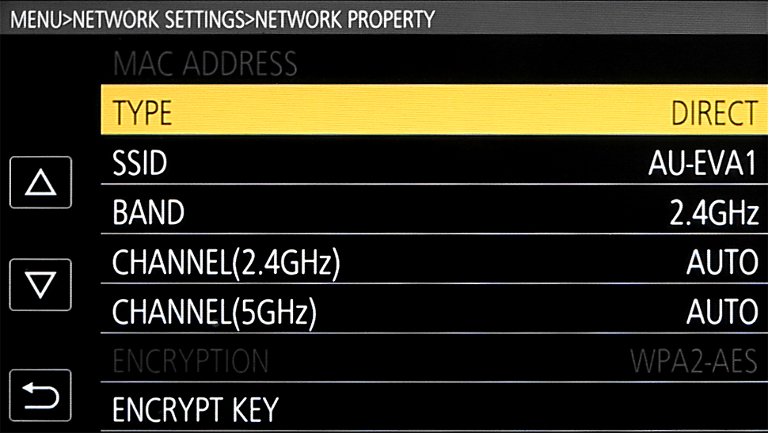
Task: Click the 2.4GHz band value
Action: click(713, 213)
